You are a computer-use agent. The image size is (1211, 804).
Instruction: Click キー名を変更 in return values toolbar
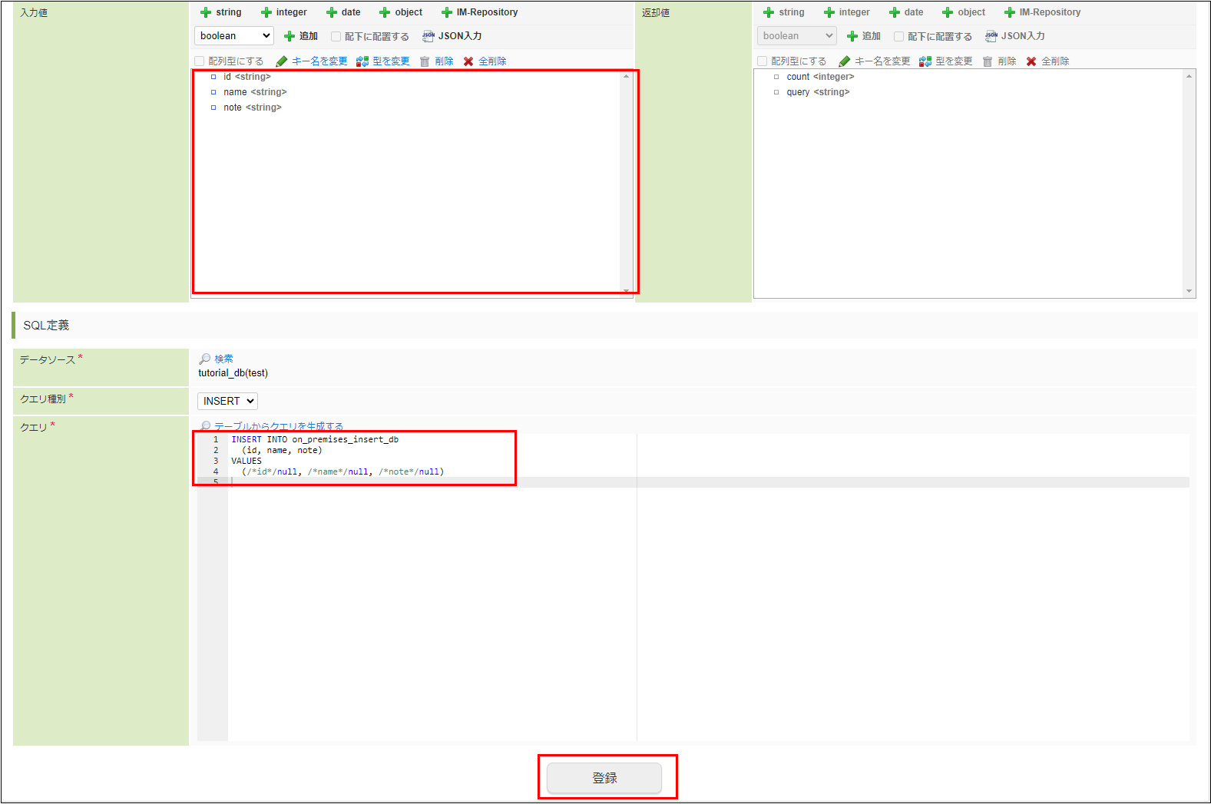click(875, 61)
